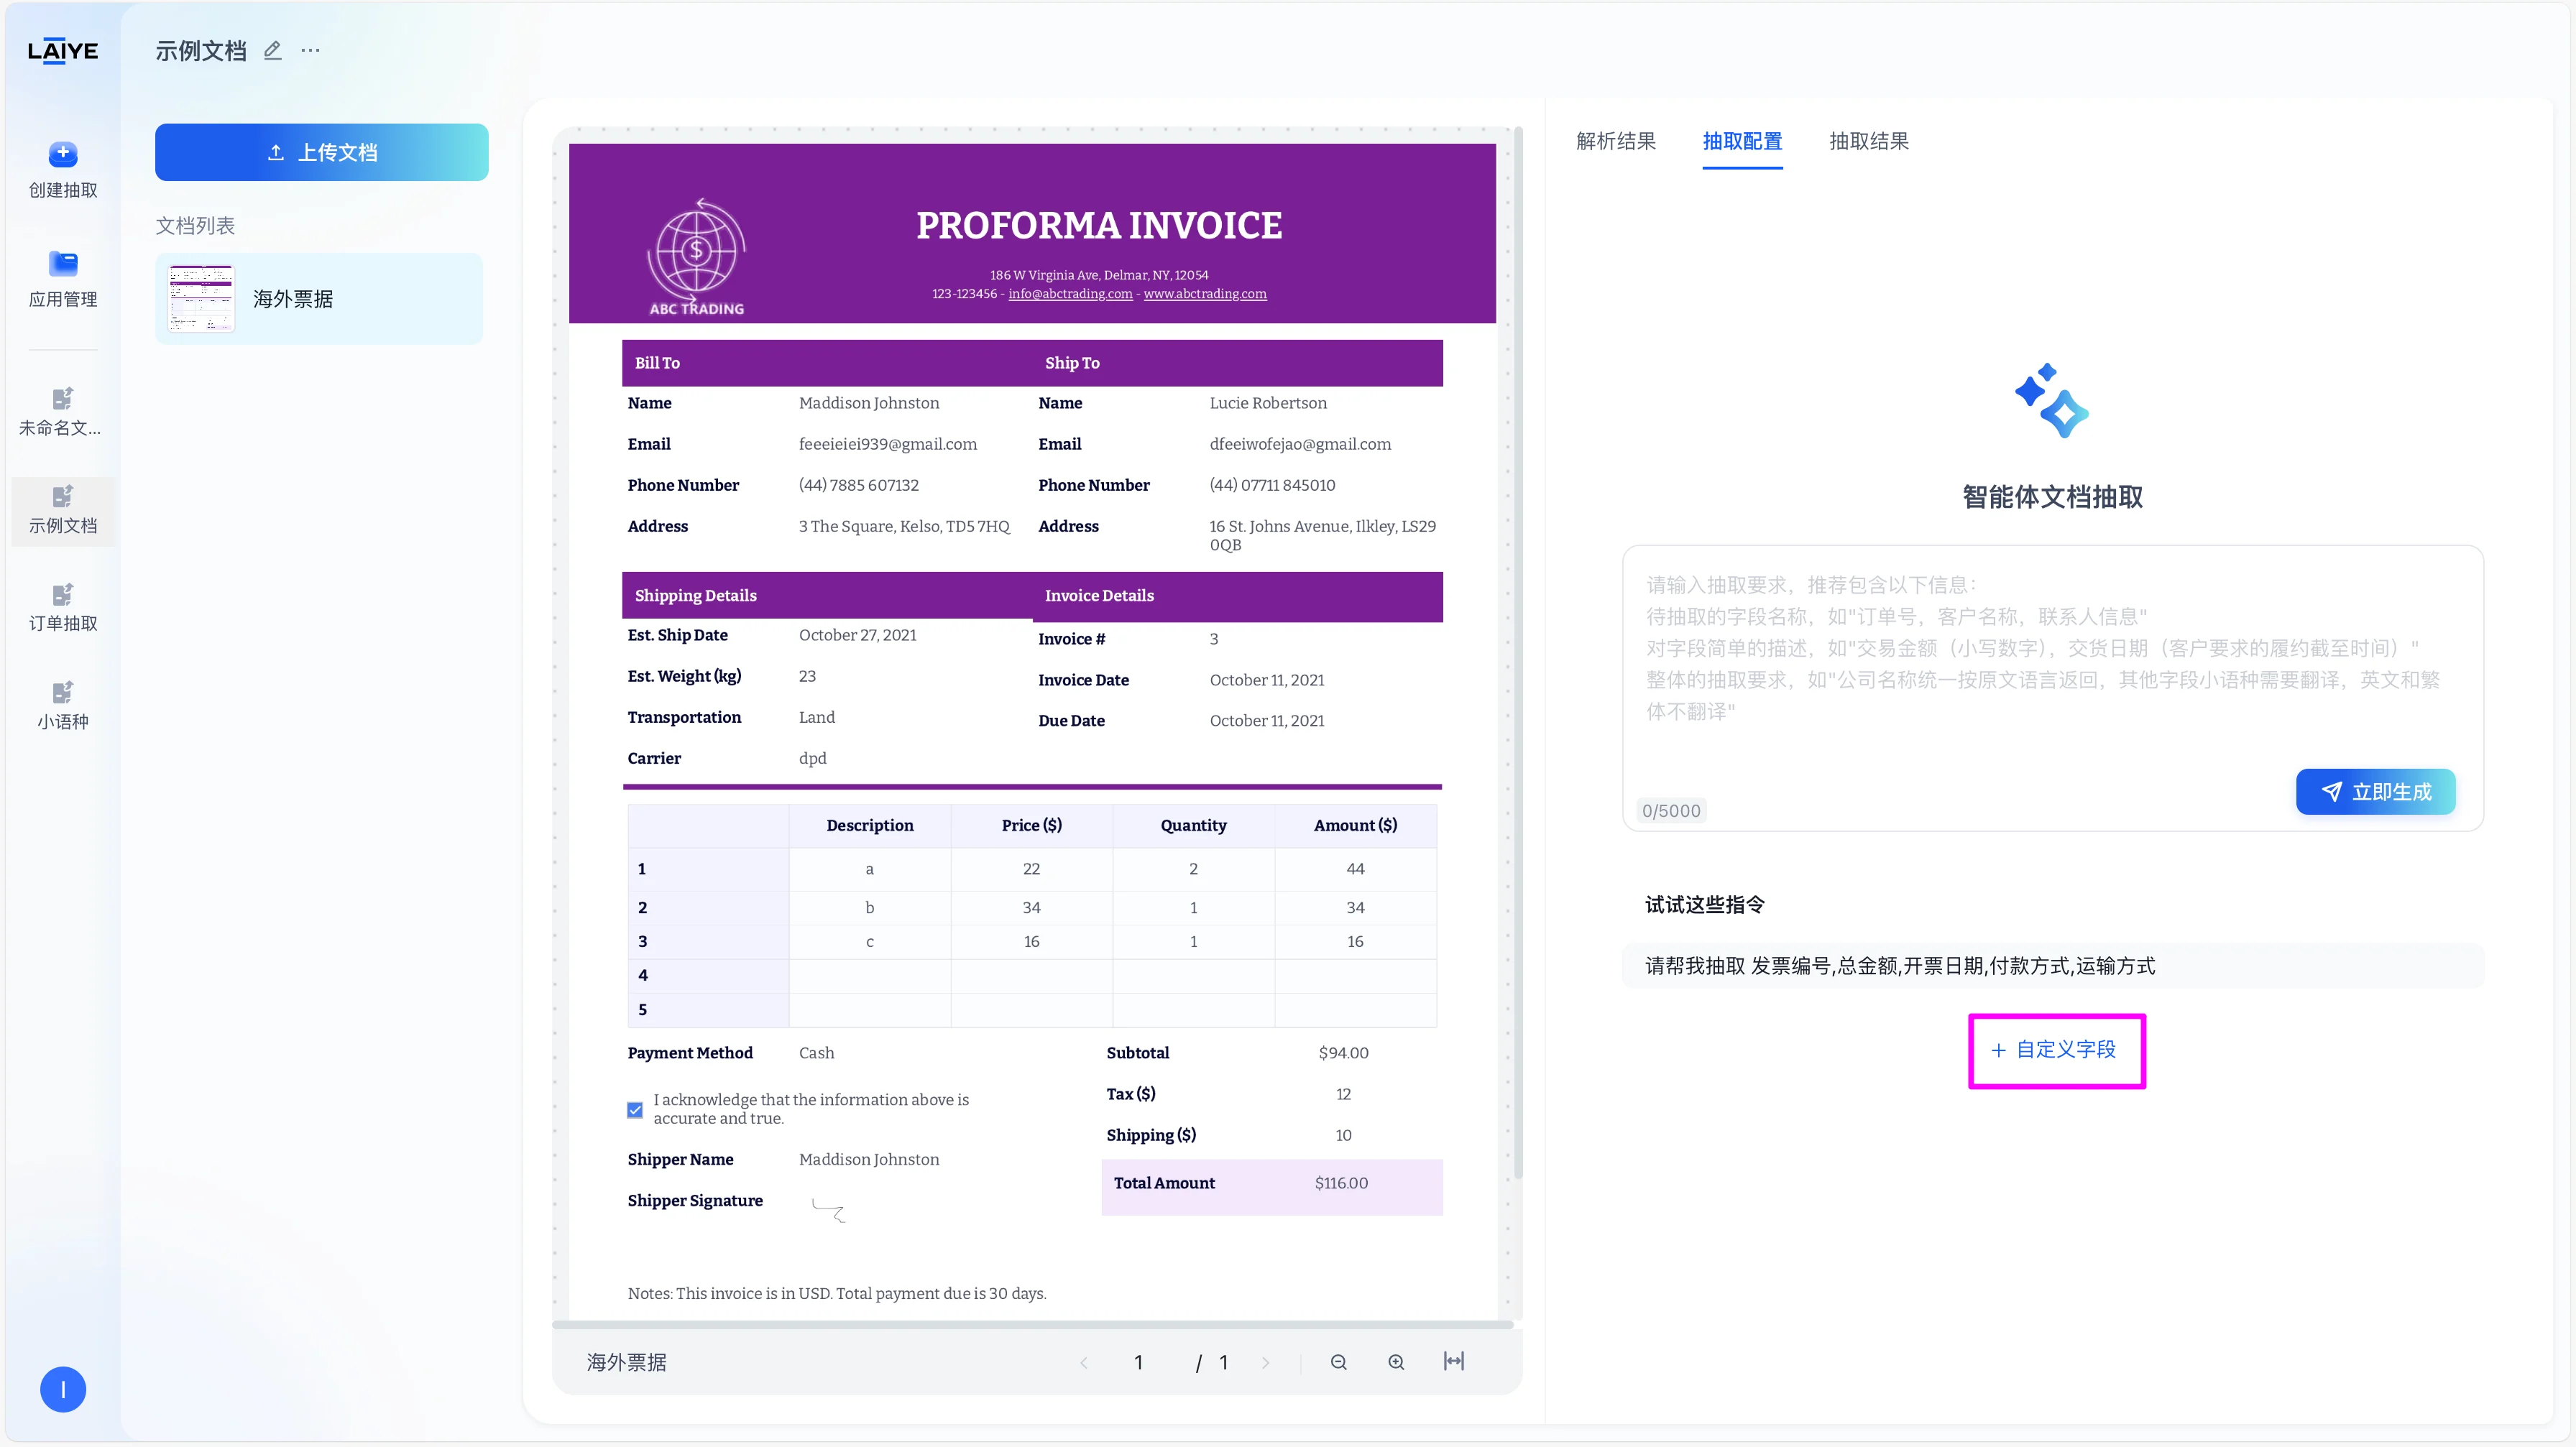The width and height of the screenshot is (2576, 1447).
Task: Go to the previous page arrow
Action: tap(1084, 1362)
